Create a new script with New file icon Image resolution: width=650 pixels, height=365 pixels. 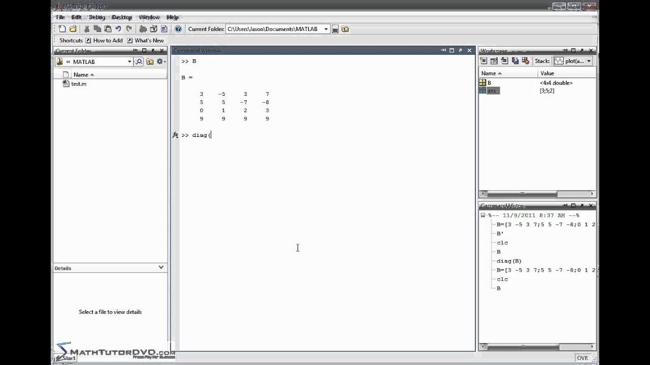(62, 29)
